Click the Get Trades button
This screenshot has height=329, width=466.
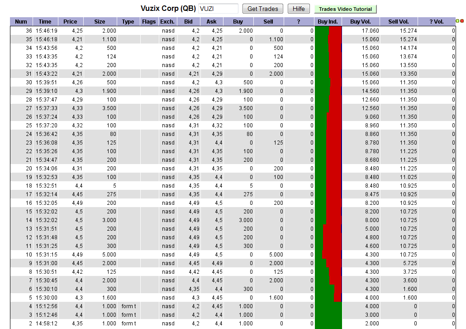click(x=263, y=9)
